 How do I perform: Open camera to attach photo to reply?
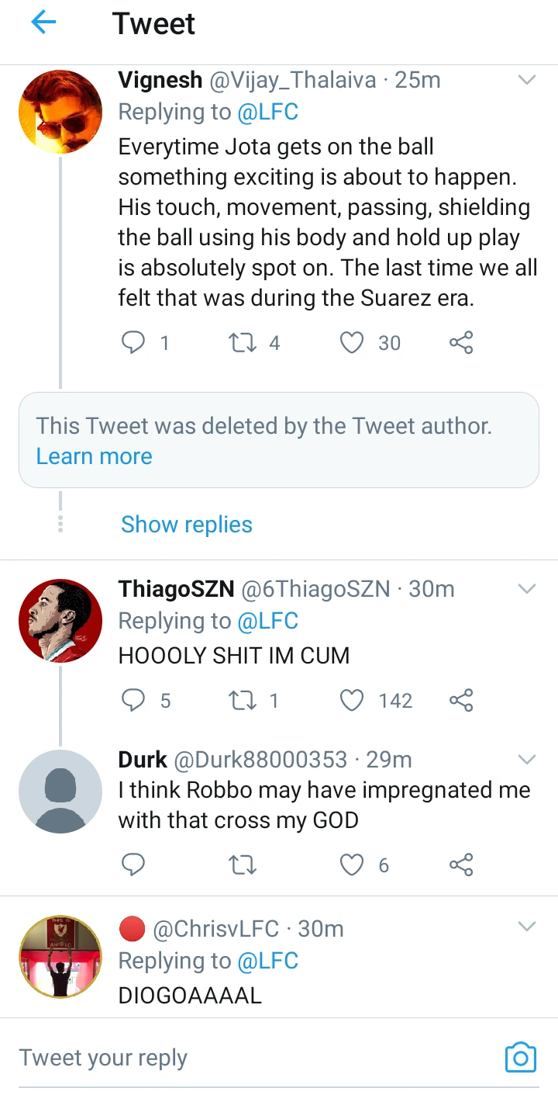click(520, 1057)
